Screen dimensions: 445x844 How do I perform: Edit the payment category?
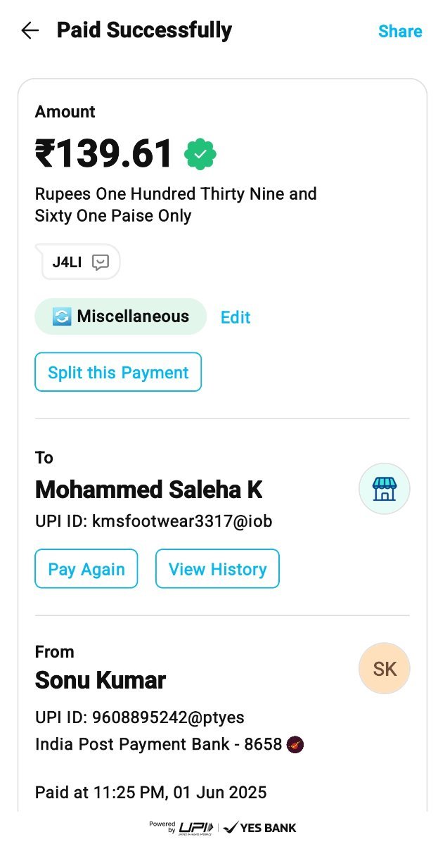(236, 317)
